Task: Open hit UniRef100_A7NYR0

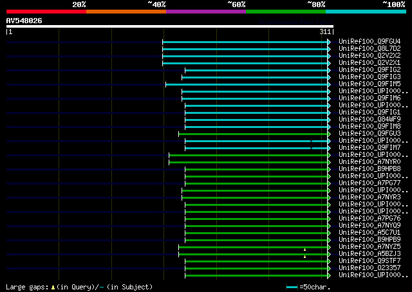Action: click(x=370, y=161)
